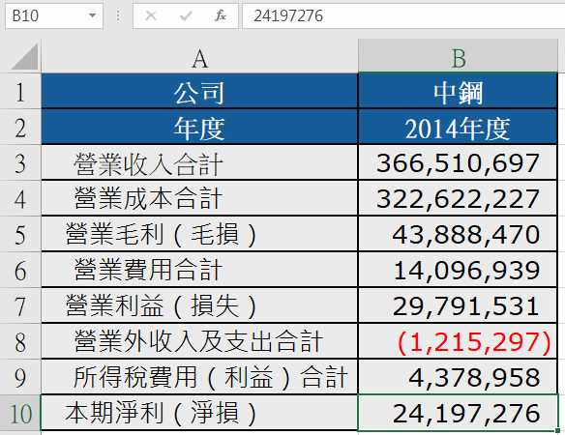Click cell containing 所得稅費用（利益）合計
The image size is (565, 435).
click(x=199, y=377)
